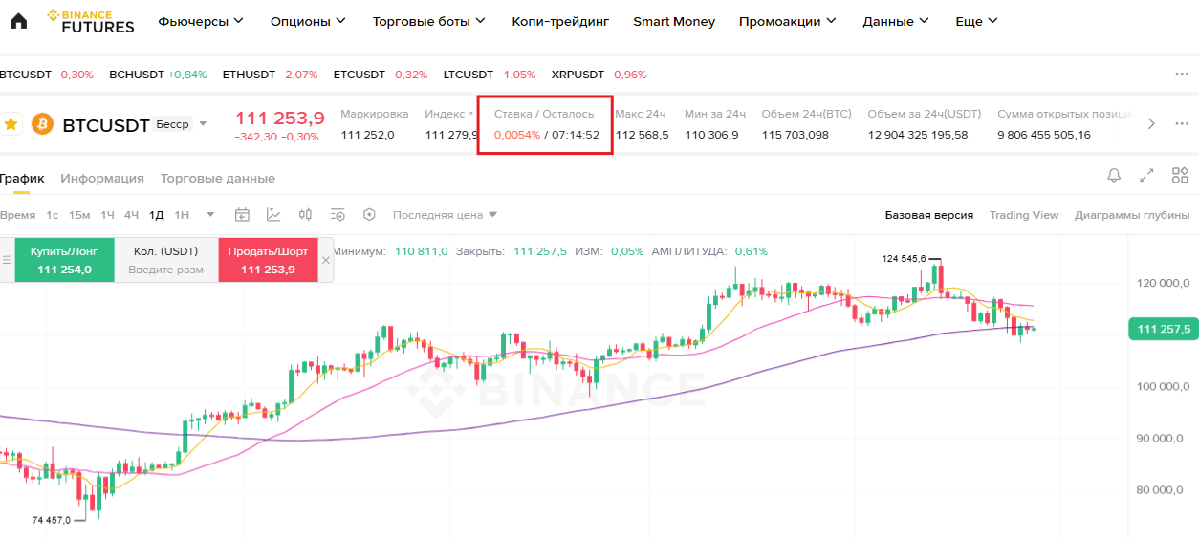This screenshot has height=539, width=1199.
Task: Expand the chart to fullscreen
Action: click(1146, 175)
